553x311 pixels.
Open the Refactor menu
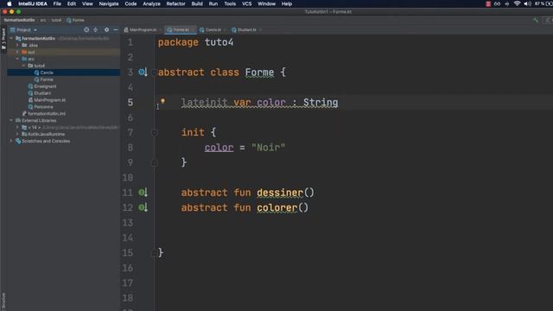pos(175,3)
